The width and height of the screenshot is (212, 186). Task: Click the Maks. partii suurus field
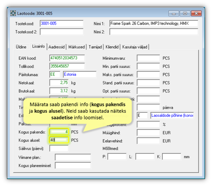click(148, 74)
